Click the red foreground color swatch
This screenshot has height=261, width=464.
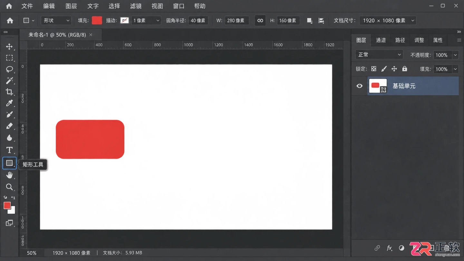(x=7, y=206)
